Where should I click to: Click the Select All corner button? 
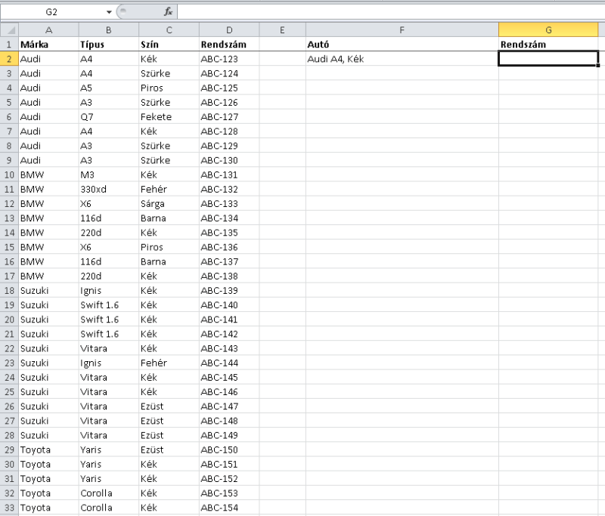(x=9, y=29)
